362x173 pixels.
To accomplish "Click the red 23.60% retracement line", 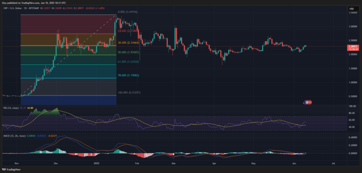I will 69,34.
